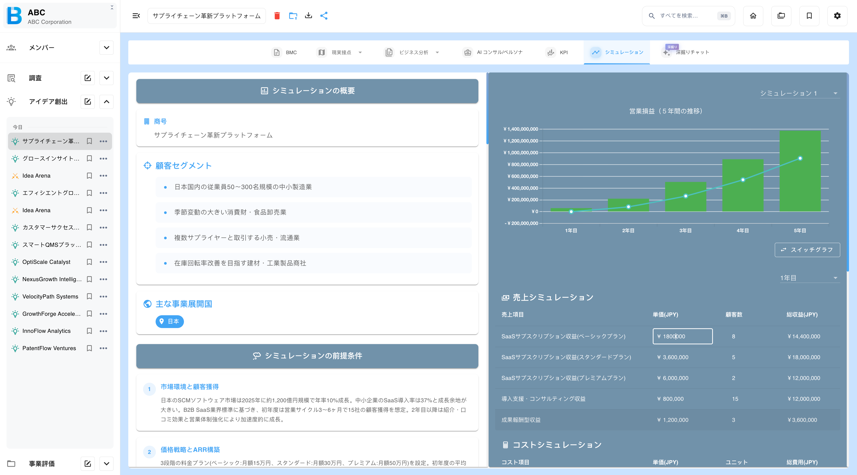
Task: Switch to the KPI tab
Action: click(x=557, y=52)
